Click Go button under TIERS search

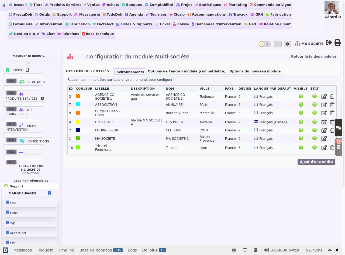11,81
